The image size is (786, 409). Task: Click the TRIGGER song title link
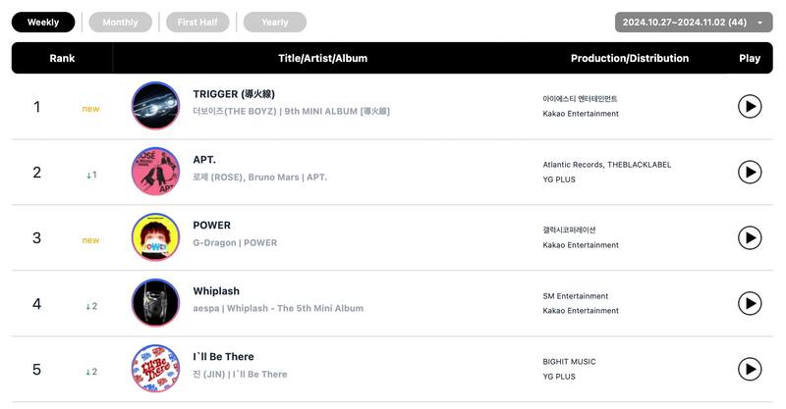234,94
